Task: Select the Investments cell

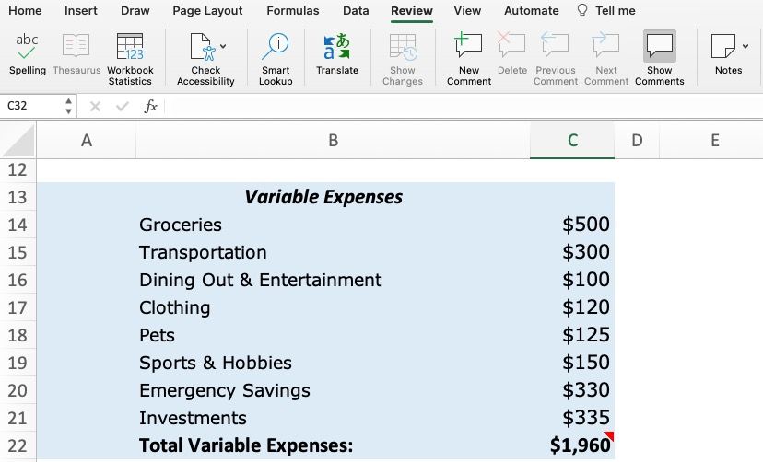Action: pos(333,418)
